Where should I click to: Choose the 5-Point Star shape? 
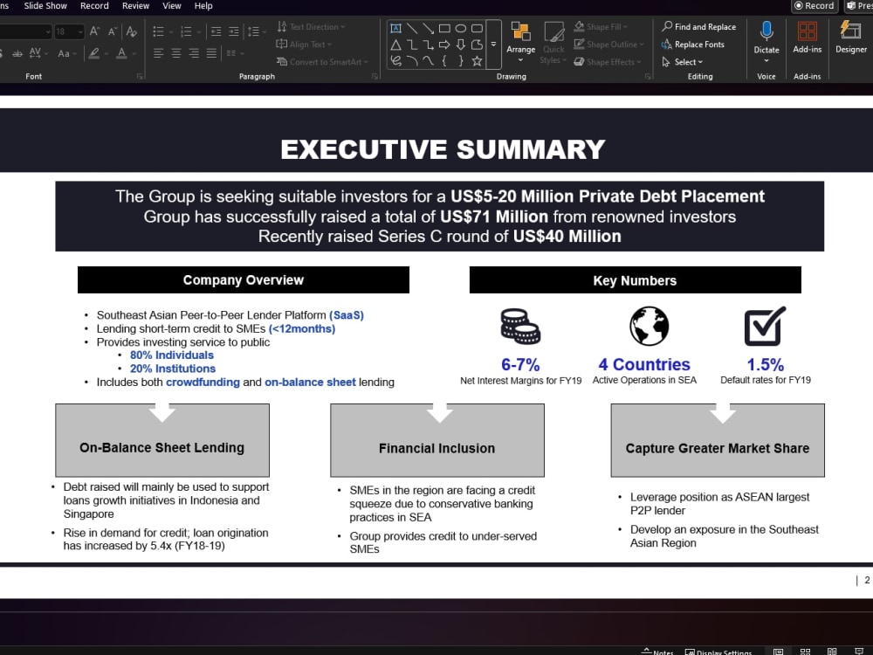tap(478, 61)
